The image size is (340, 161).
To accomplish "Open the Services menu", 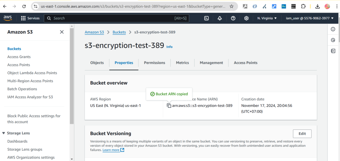I will coord(30,18).
